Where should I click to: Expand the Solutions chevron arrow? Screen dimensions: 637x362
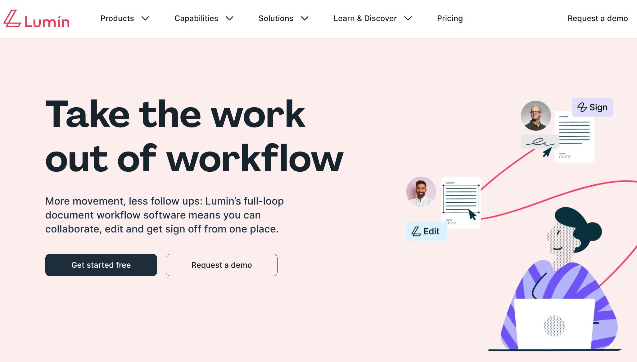click(x=305, y=19)
